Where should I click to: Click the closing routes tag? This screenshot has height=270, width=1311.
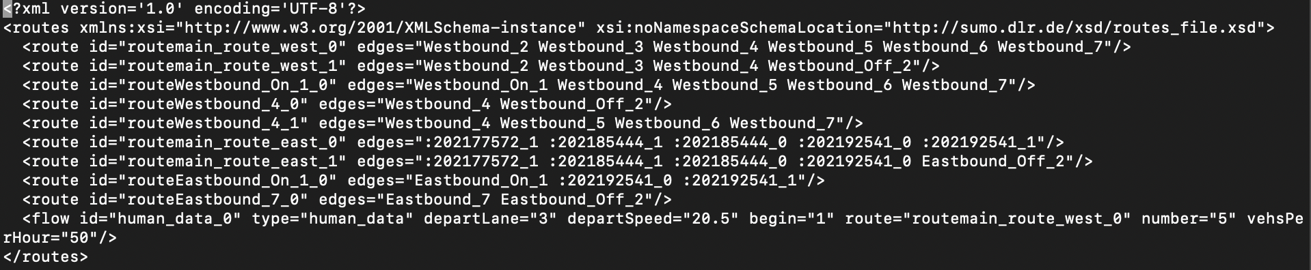46,257
